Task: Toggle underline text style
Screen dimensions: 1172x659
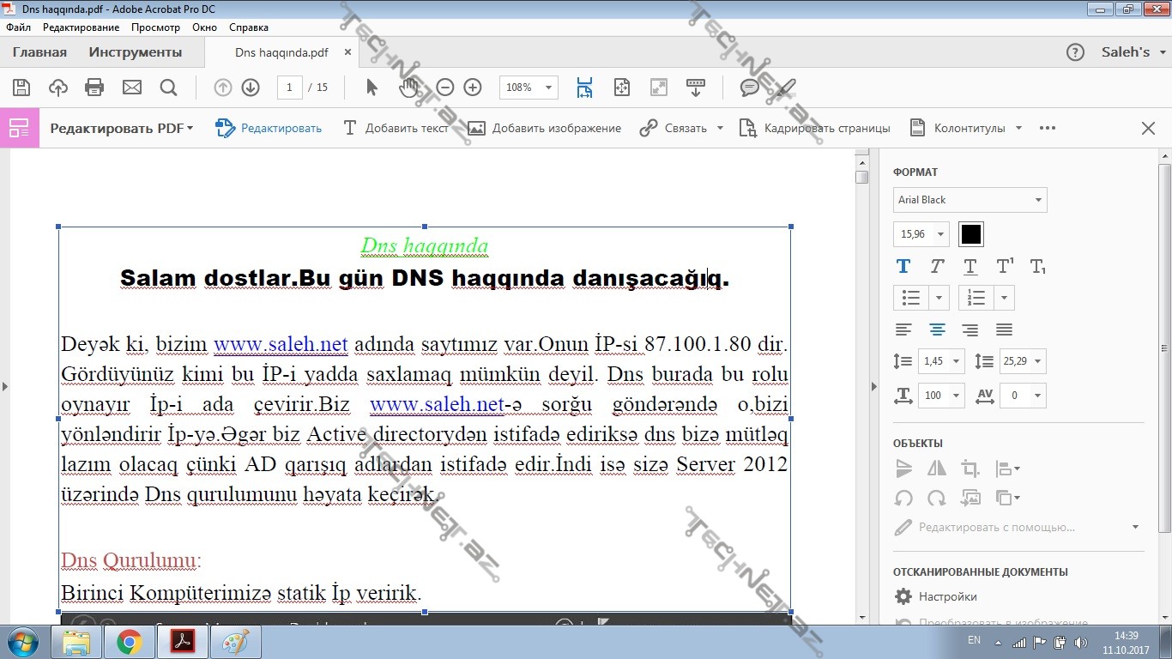Action: 970,266
